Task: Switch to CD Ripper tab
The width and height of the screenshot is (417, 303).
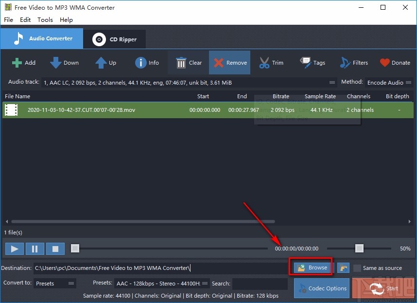Action: tap(114, 39)
